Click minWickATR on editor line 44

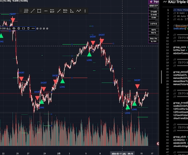pos(179,143)
